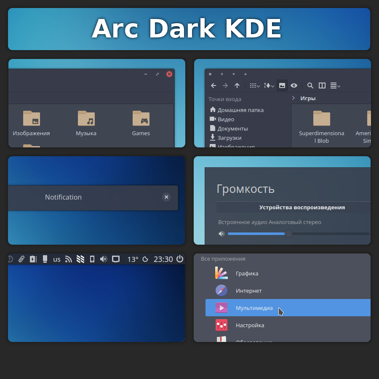Image resolution: width=379 pixels, height=379 pixels.
Task: Open the Графика category
Action: 288,273
